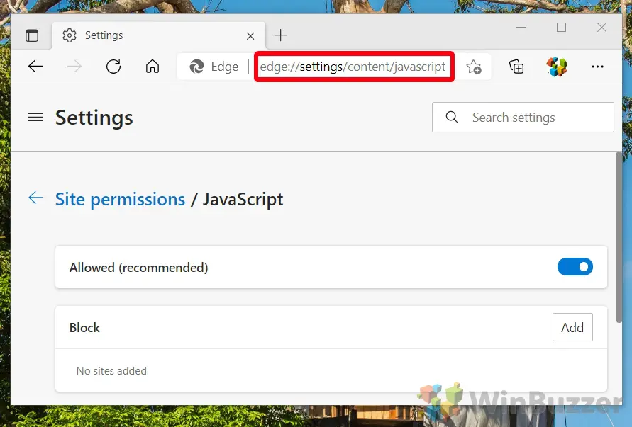632x427 pixels.
Task: Open the tab actions icon at top left
Action: [x=32, y=35]
